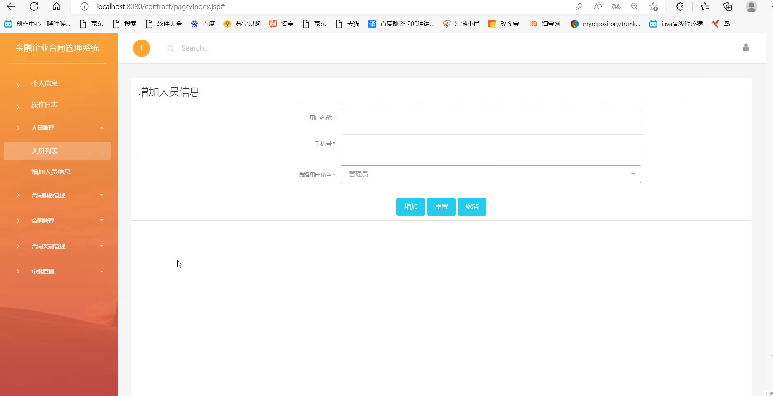Open myrepository/trunk bookmark
The height and width of the screenshot is (396, 773).
(x=606, y=24)
